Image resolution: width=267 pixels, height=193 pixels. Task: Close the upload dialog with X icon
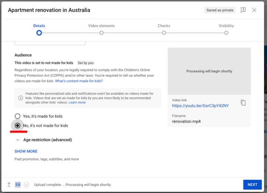pyautogui.click(x=254, y=10)
